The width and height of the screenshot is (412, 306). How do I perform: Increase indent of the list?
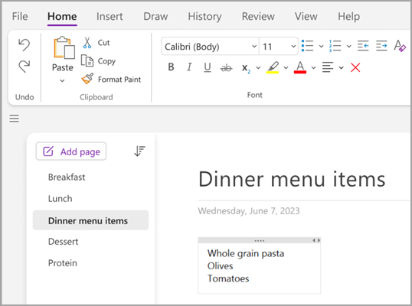381,46
